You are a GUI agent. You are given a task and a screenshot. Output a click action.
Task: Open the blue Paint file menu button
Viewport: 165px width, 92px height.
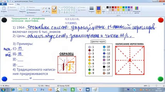pos(3,4)
